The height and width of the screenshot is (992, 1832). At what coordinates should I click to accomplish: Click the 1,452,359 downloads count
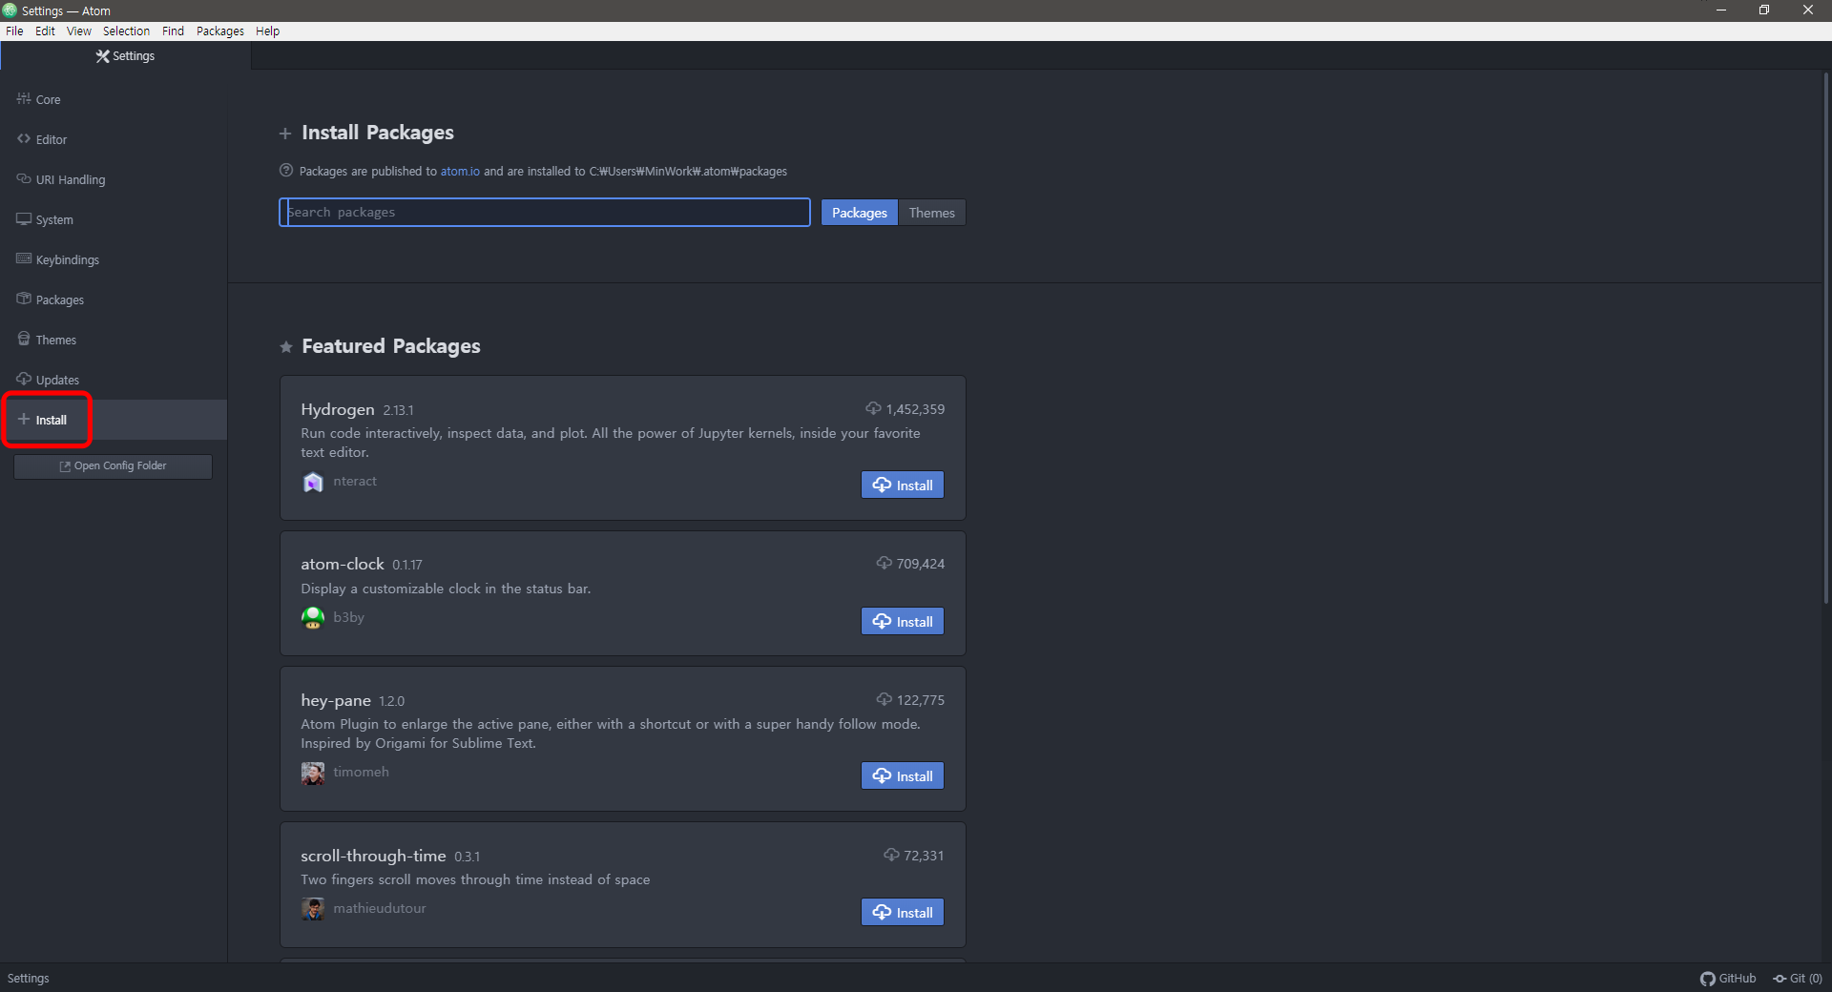915,409
